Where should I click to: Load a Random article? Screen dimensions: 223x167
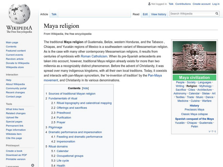(15, 59)
